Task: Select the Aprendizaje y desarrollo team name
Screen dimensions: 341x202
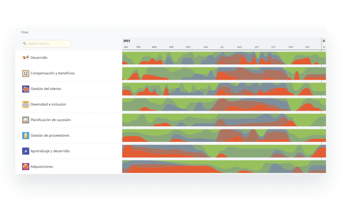Action: pos(50,151)
